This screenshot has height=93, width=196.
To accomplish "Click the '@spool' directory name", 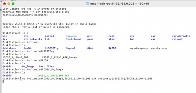I will point(71,48).
